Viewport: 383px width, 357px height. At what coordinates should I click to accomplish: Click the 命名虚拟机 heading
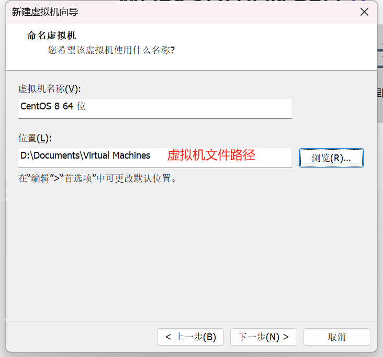[51, 36]
